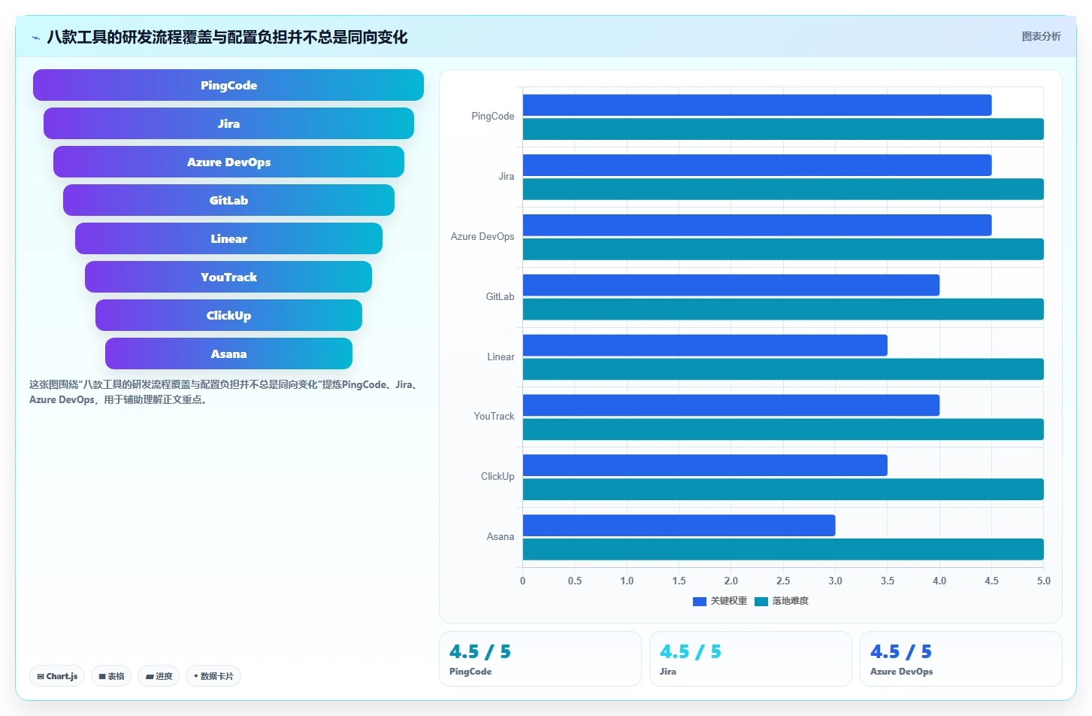The image size is (1092, 716).
Task: Click Azure DevOps's teal 落地难度 bar
Action: click(783, 249)
